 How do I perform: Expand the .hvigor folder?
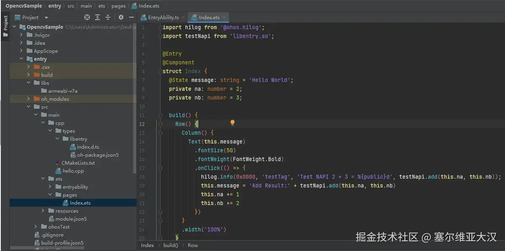[x=21, y=35]
